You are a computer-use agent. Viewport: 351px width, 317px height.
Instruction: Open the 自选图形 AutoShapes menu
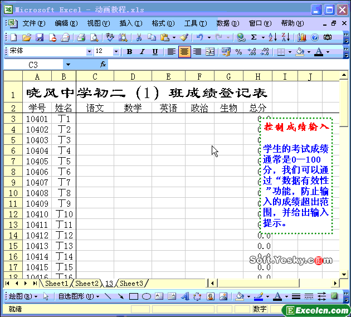point(79,296)
